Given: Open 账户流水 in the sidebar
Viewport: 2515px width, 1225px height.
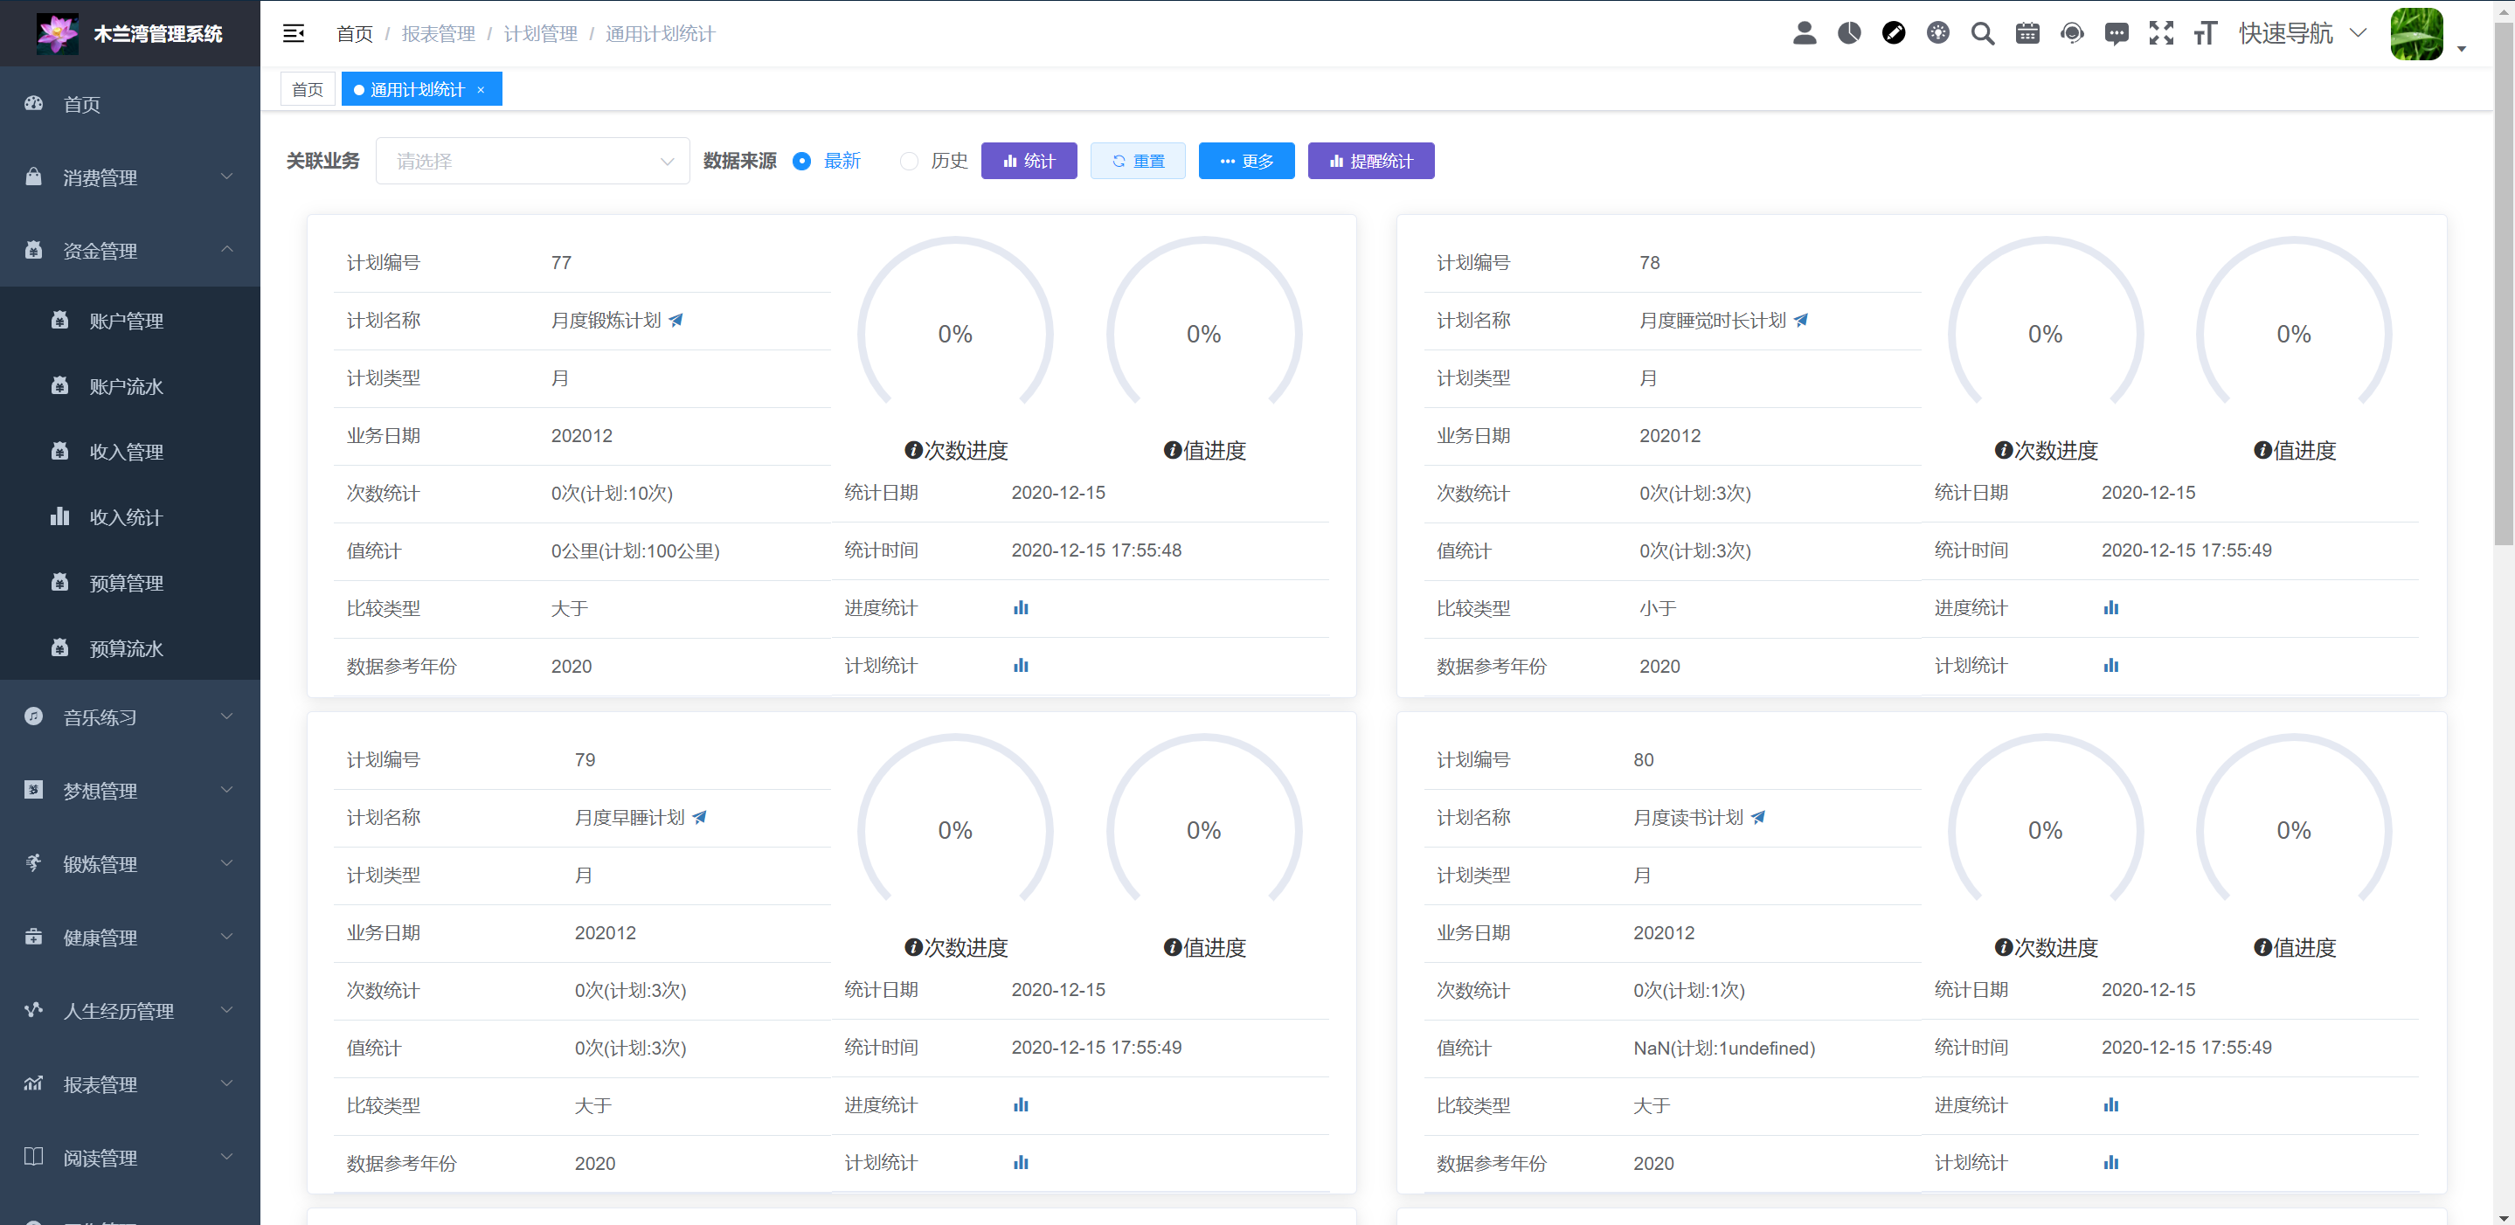Looking at the screenshot, I should pyautogui.click(x=126, y=386).
